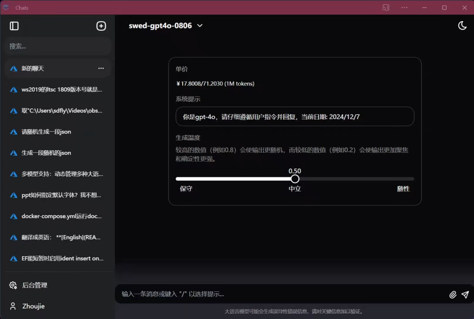Click the title bar more options ellipsis

pyautogui.click(x=405, y=7)
